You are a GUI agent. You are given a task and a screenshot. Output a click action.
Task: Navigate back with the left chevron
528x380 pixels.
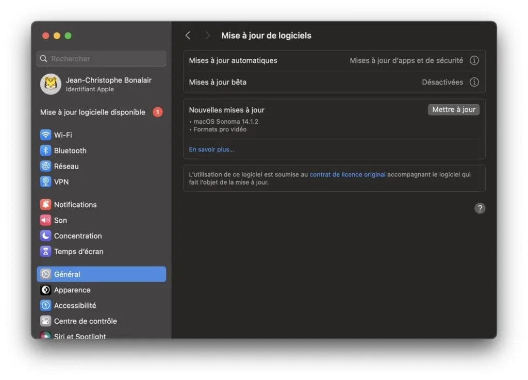[x=188, y=35]
